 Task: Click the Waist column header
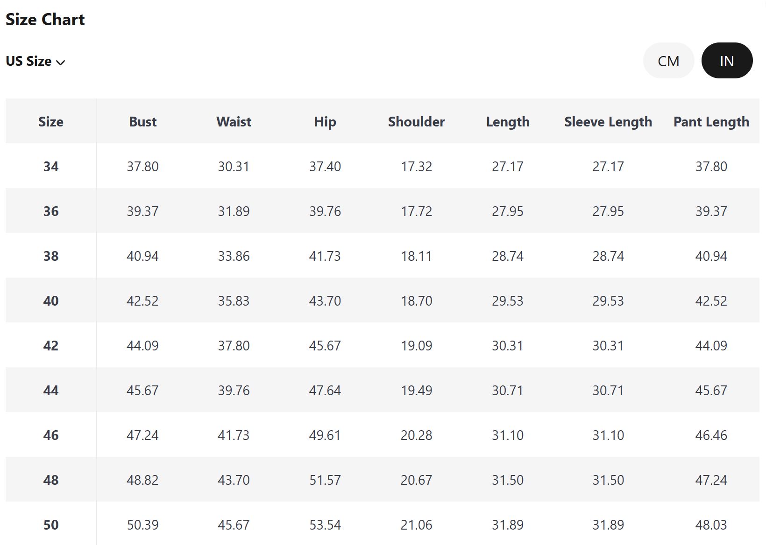click(x=234, y=122)
